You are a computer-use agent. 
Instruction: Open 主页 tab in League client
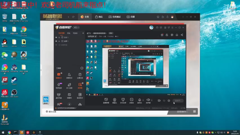point(85,17)
